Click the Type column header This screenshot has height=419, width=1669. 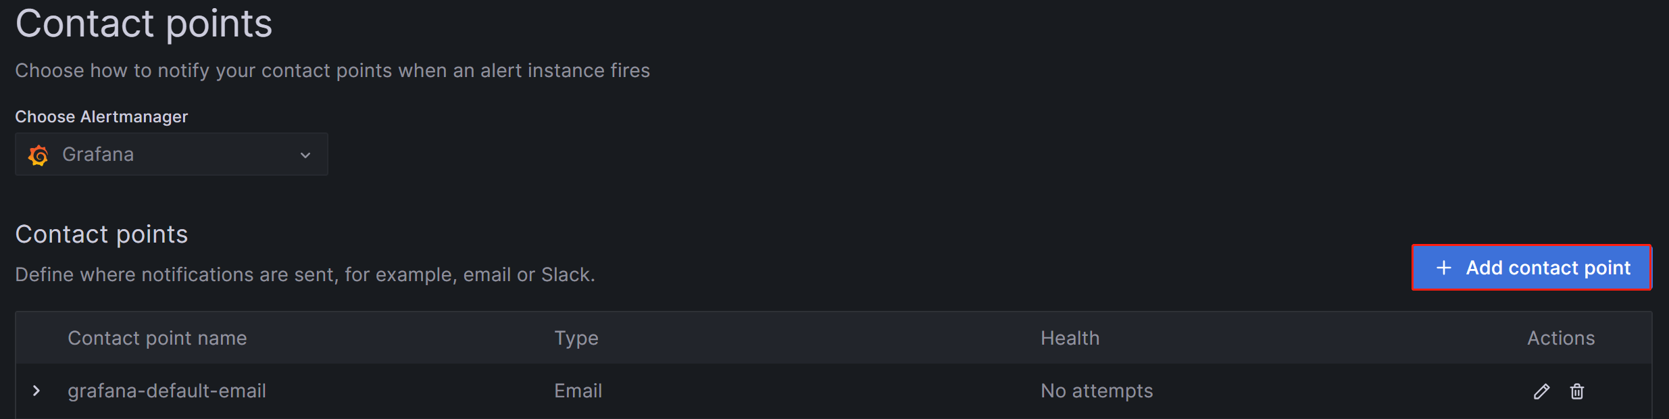[x=576, y=338]
